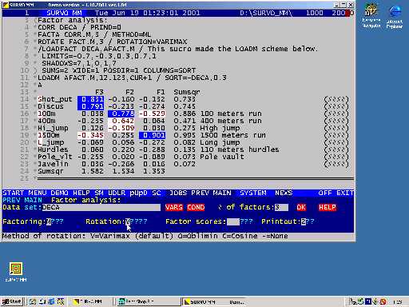409x307 pixels.
Task: Select UDLR in the Survo soft menu
Action: 117,193
